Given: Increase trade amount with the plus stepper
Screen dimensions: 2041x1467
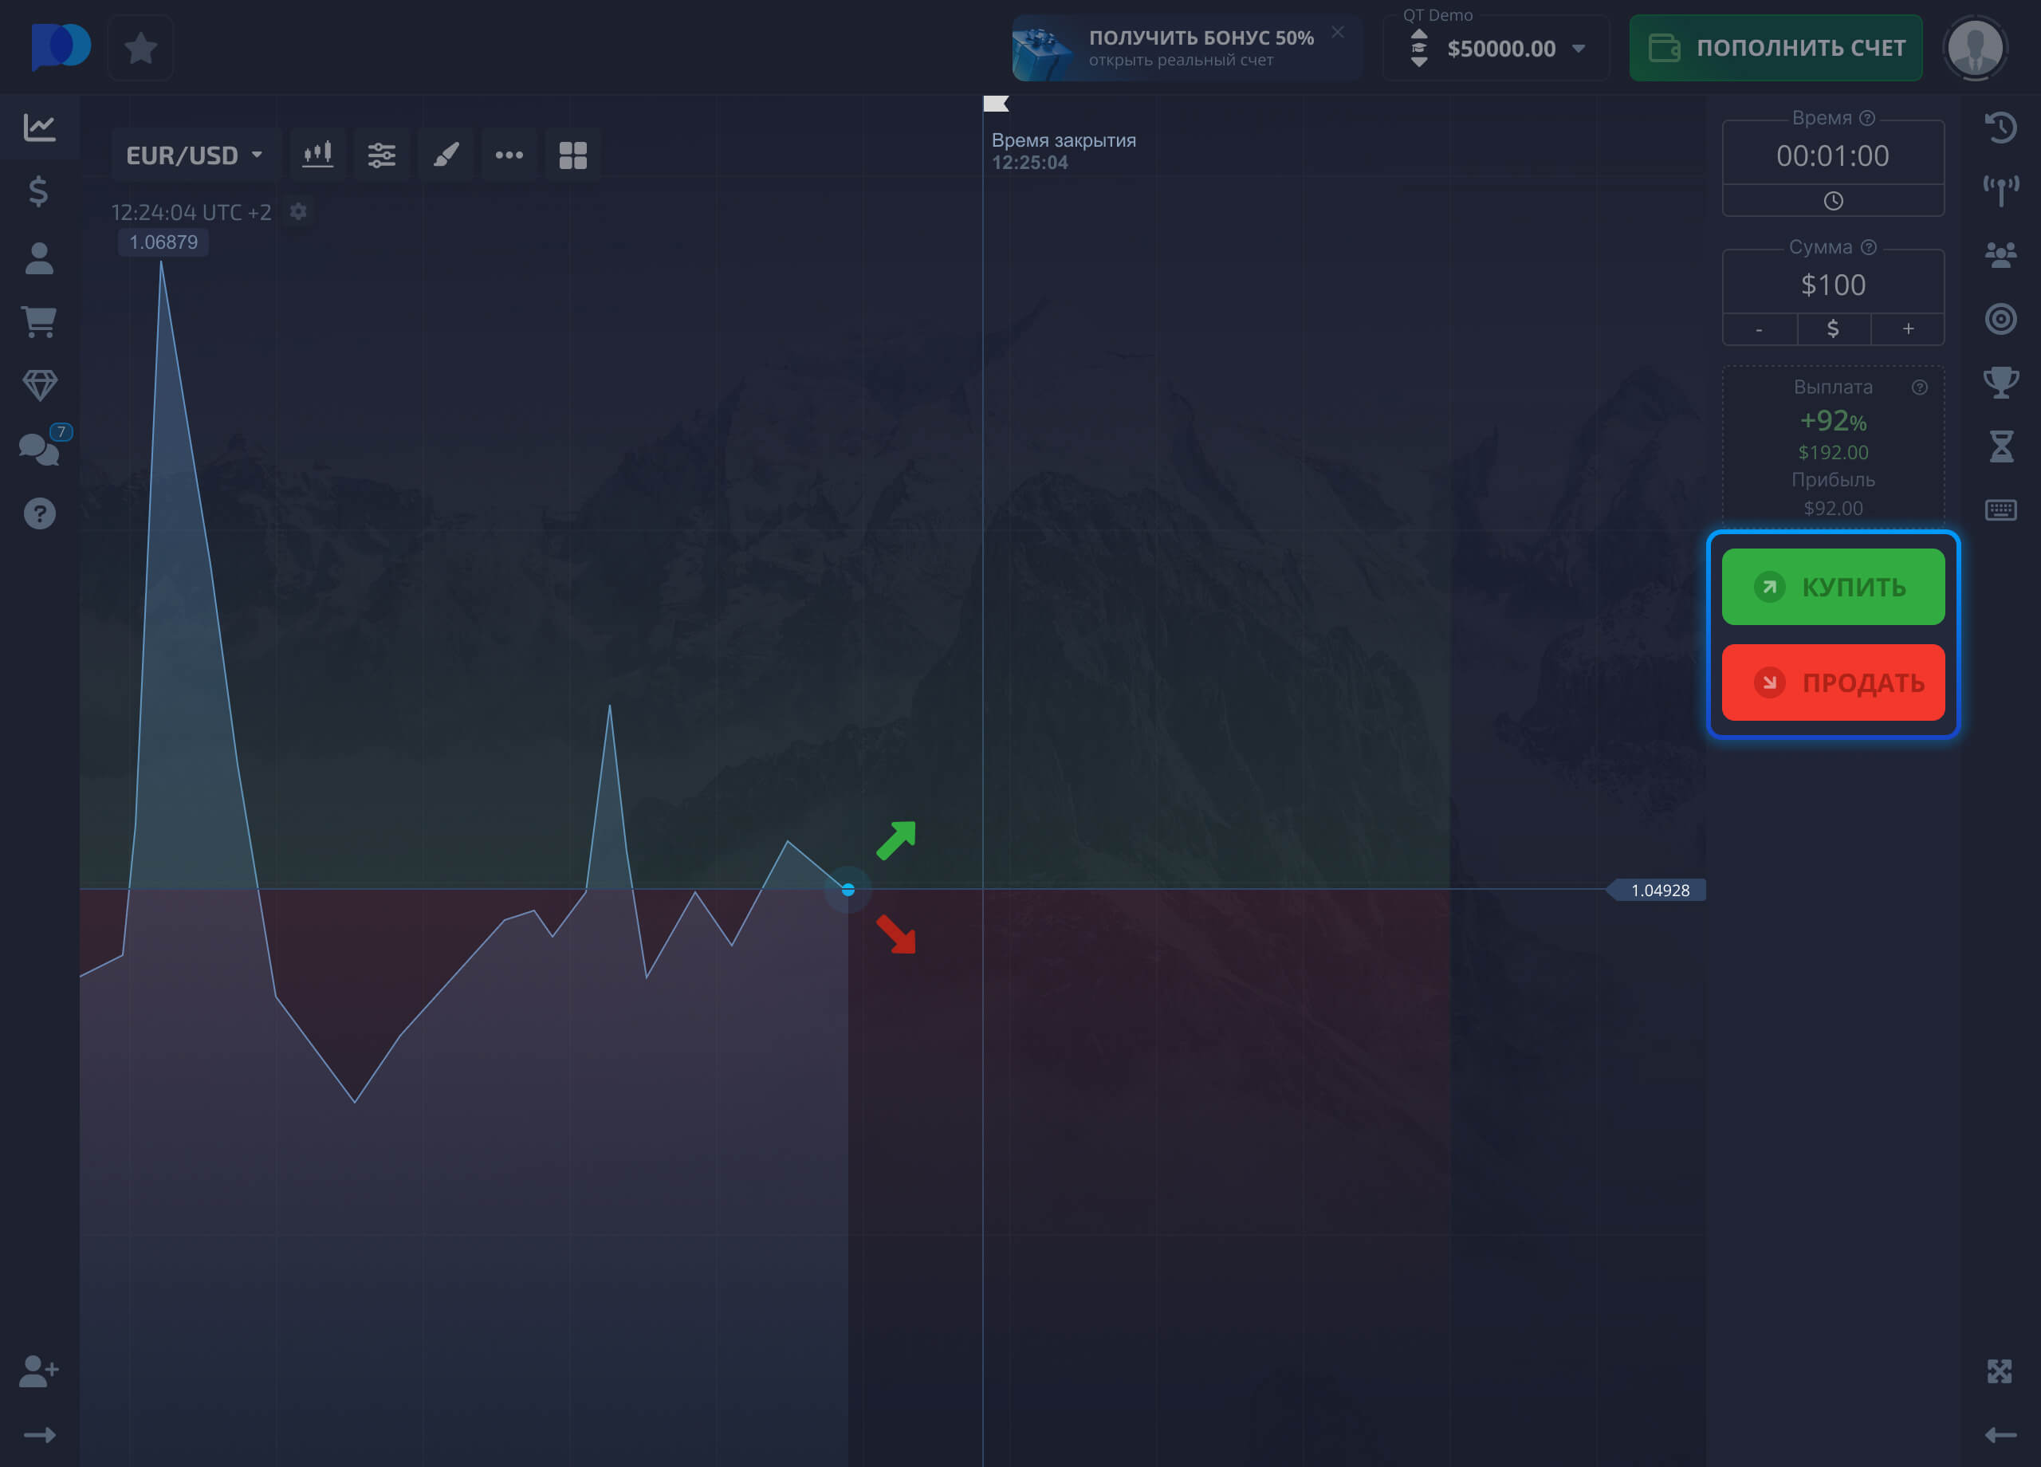Looking at the screenshot, I should click(1908, 328).
